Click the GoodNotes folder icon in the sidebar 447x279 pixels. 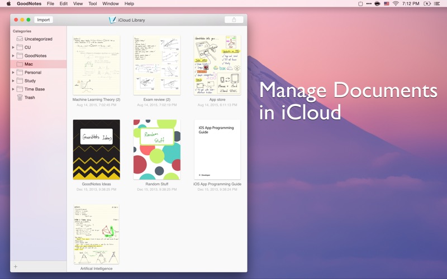(x=20, y=55)
